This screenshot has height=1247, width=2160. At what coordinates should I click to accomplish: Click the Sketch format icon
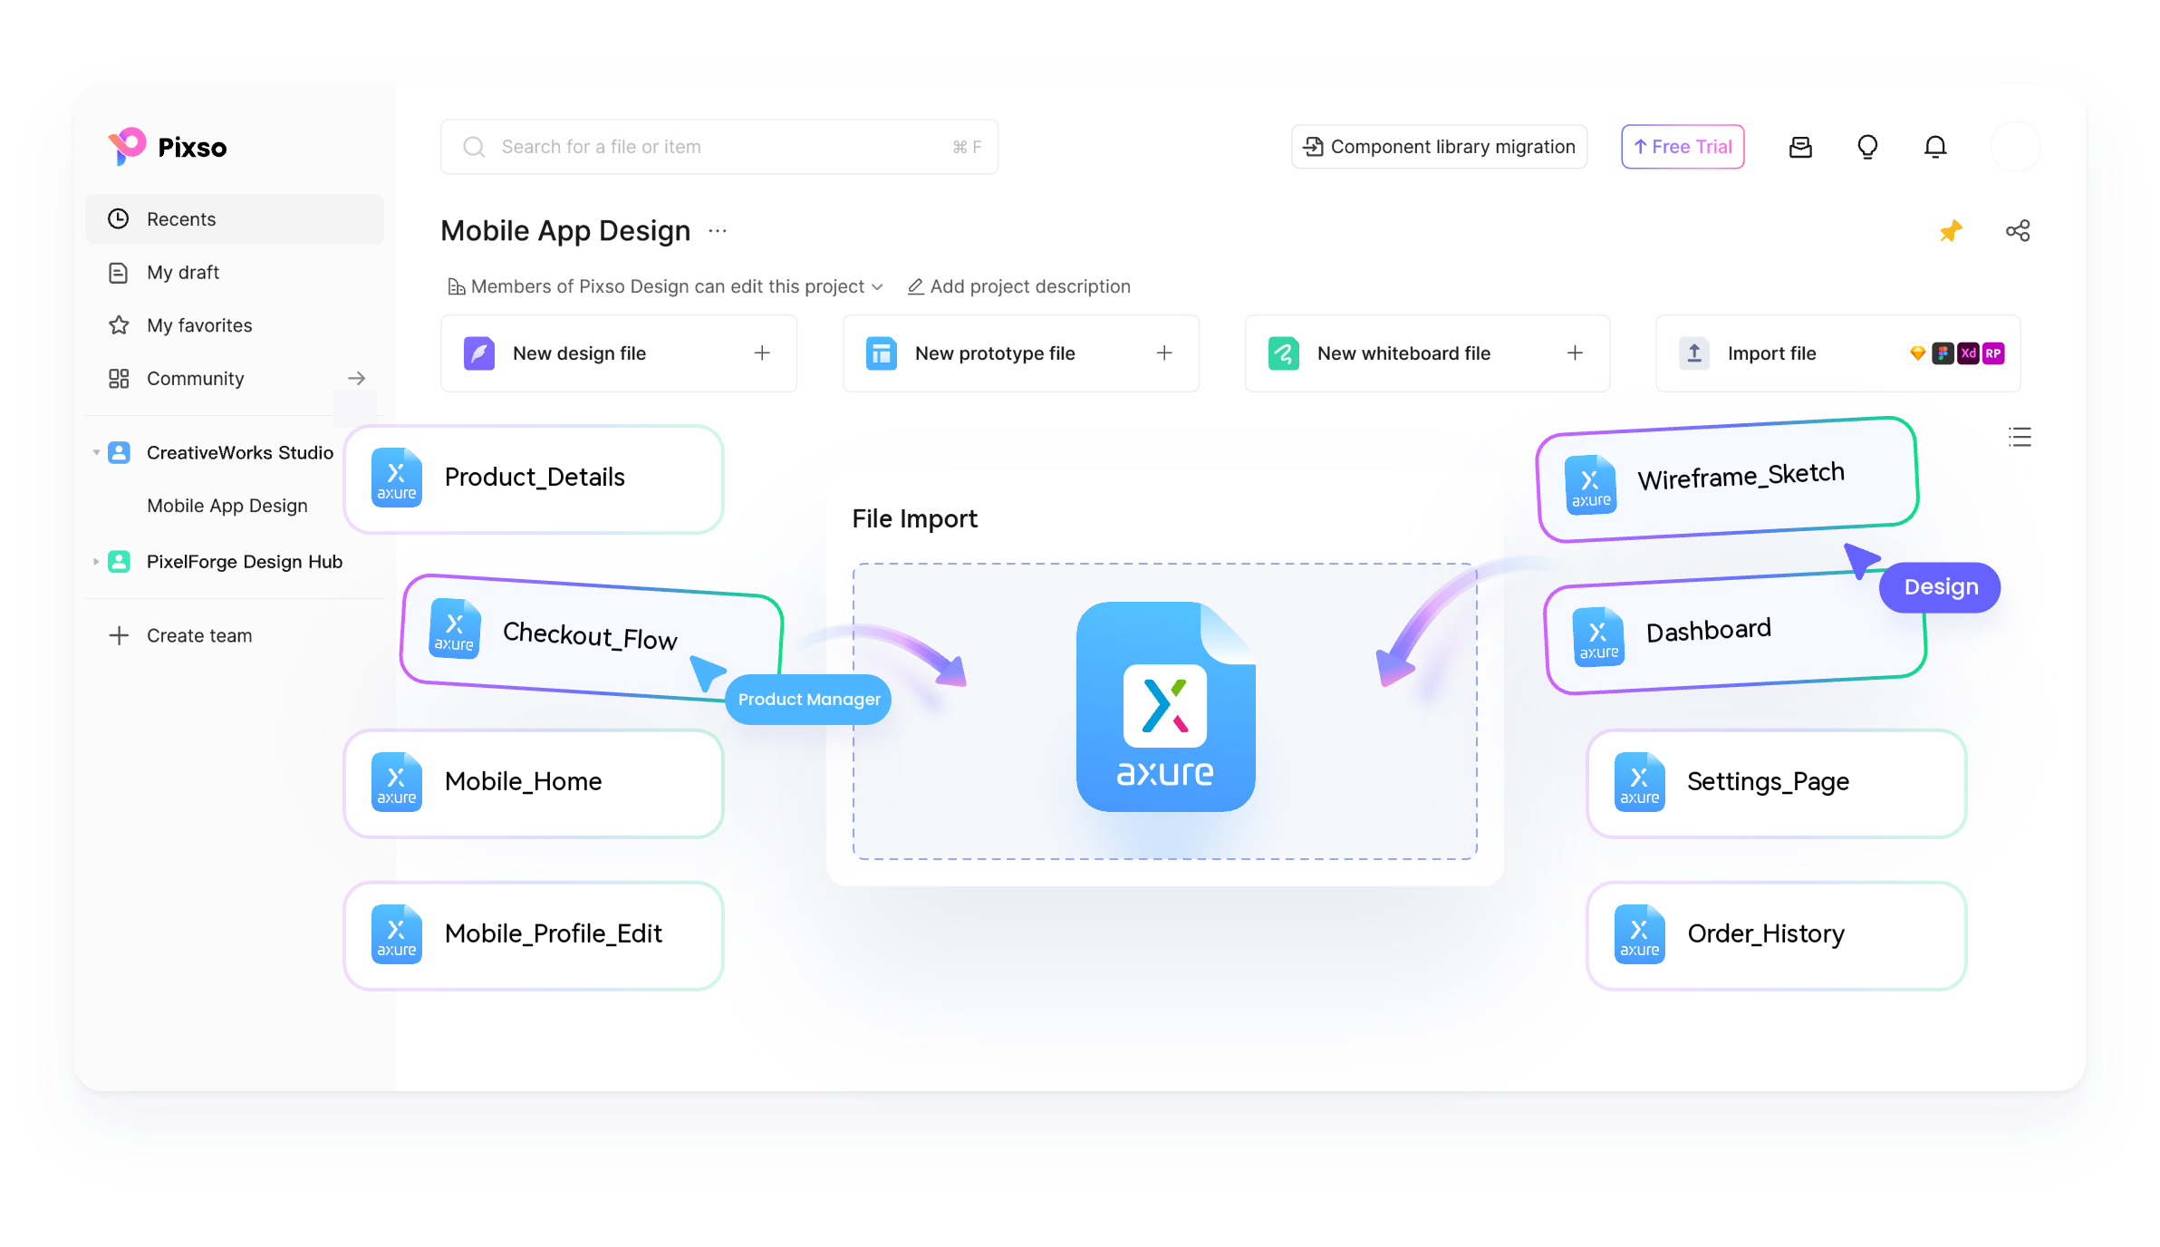pyautogui.click(x=1917, y=353)
